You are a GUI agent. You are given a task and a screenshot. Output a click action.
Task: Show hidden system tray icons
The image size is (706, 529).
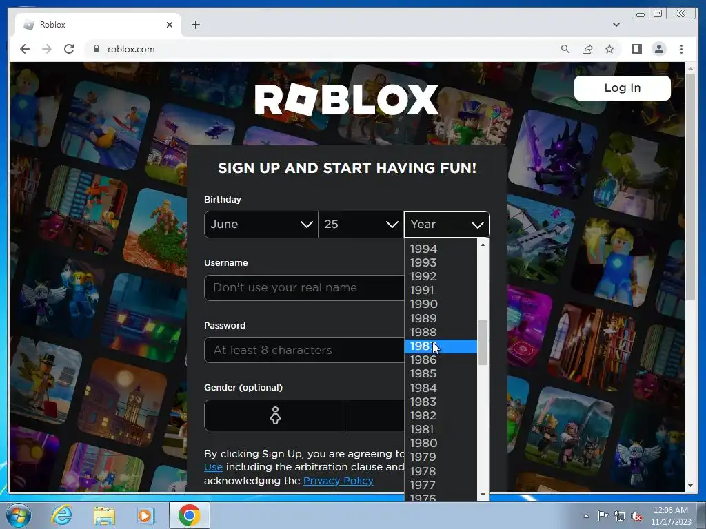pos(586,516)
